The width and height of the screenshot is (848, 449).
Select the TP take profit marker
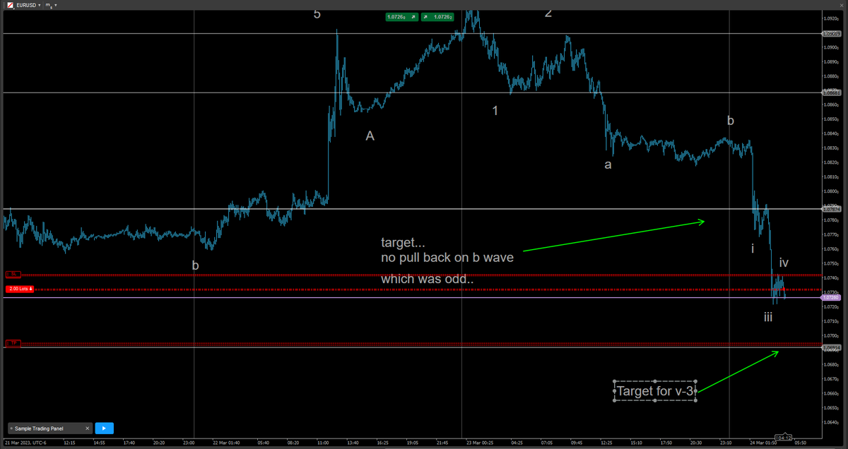13,343
